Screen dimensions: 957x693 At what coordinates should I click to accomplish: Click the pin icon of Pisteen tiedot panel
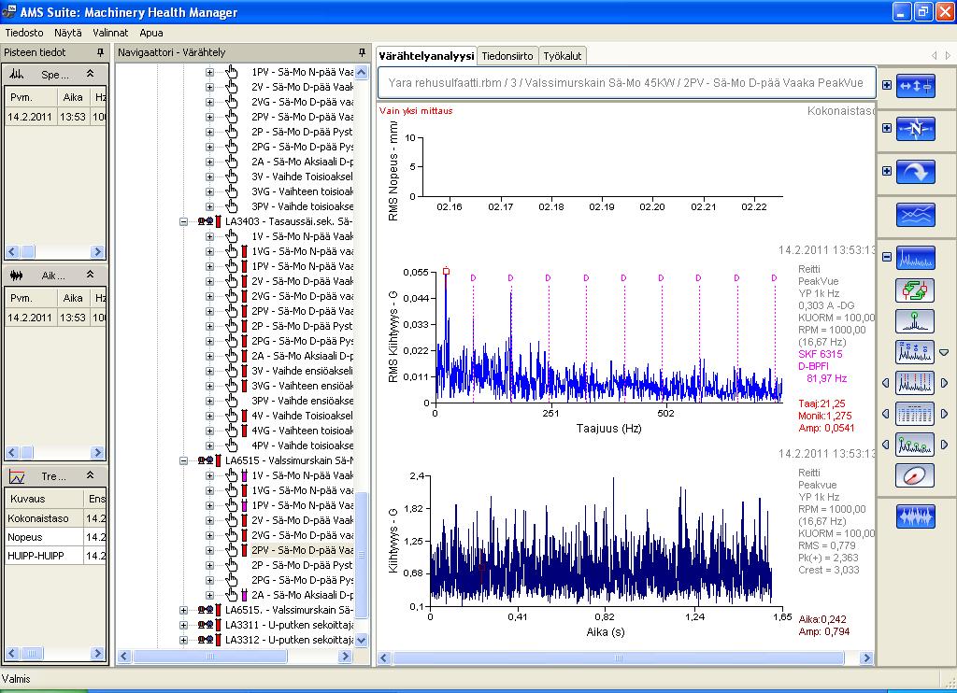pyautogui.click(x=100, y=52)
